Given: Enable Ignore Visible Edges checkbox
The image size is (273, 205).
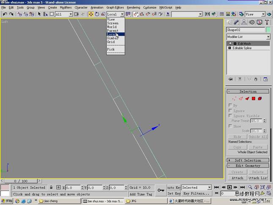Looking at the screenshot, I should [230, 116].
